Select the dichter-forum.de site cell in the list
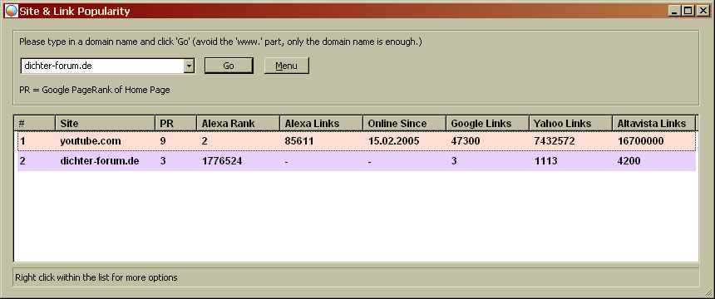The width and height of the screenshot is (715, 299). 100,161
